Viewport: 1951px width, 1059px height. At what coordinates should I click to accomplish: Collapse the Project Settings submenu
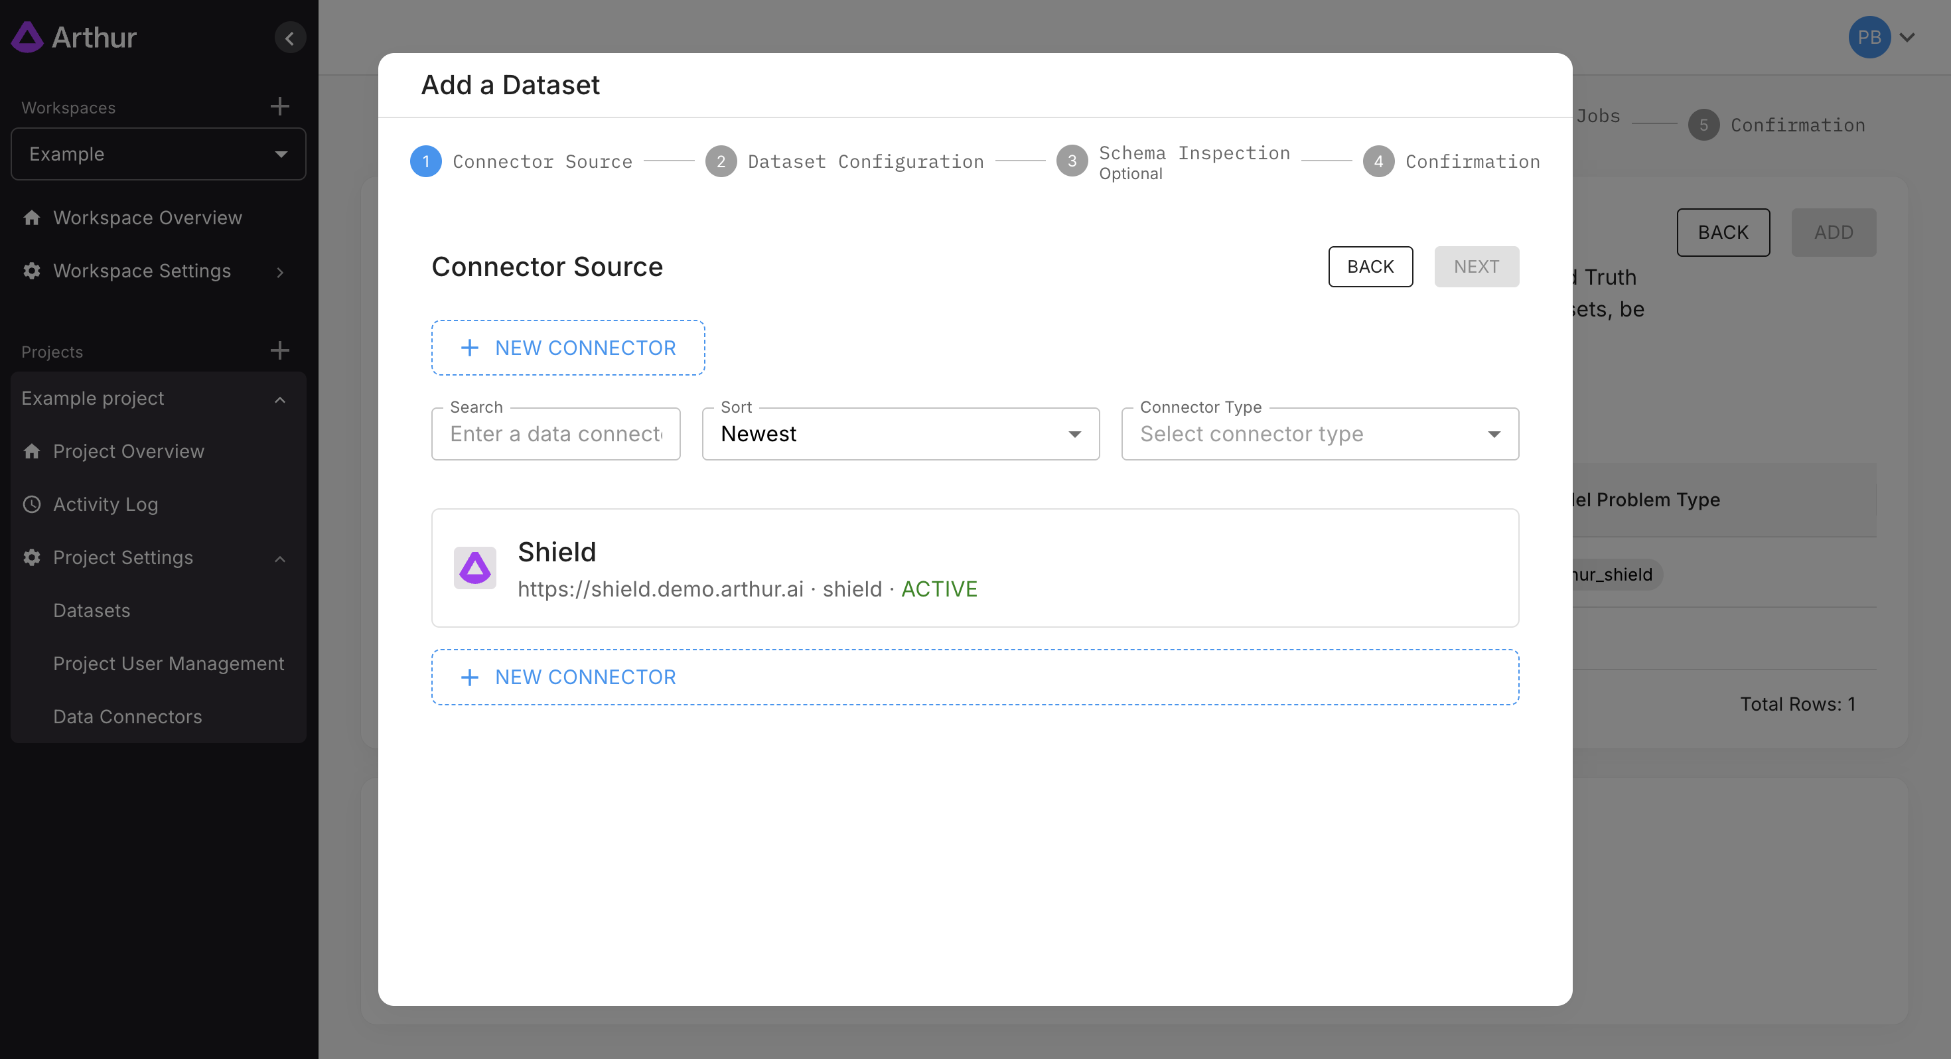click(279, 558)
